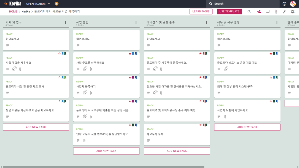Open 읽어보세요 card in 기획 및 연구 column
This screenshot has height=168, width=299.
click(36, 40)
